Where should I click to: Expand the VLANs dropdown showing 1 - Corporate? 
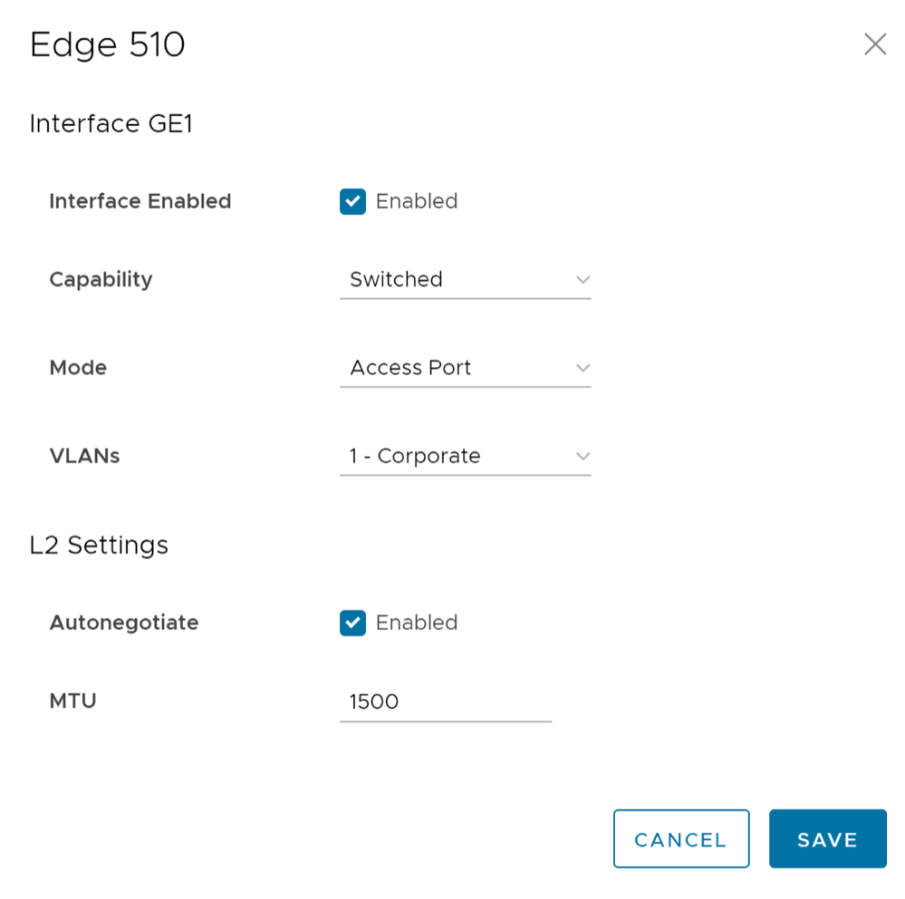pos(464,456)
